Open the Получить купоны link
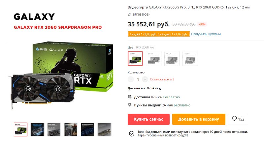This screenshot has height=146, width=264. coord(206,34)
